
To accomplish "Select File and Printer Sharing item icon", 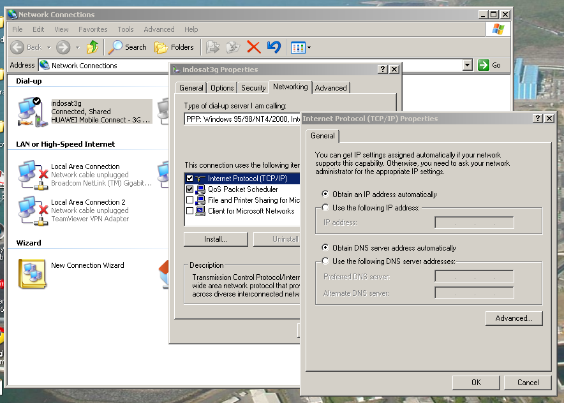I will click(200, 200).
